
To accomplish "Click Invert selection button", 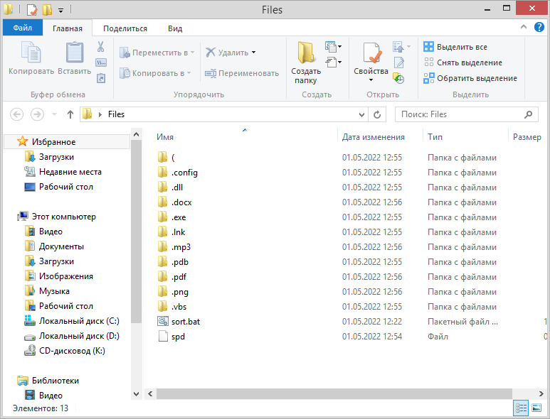I will 470,78.
